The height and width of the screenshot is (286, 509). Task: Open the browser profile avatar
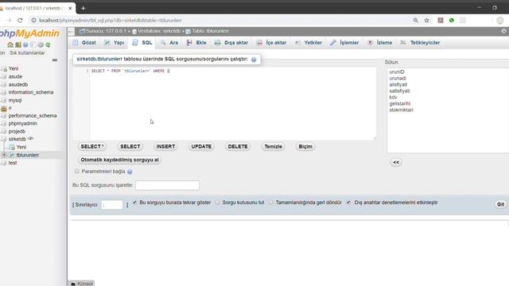pos(499,20)
